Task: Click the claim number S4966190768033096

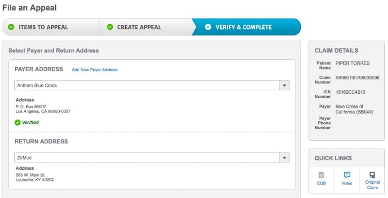Action: [x=357, y=78]
